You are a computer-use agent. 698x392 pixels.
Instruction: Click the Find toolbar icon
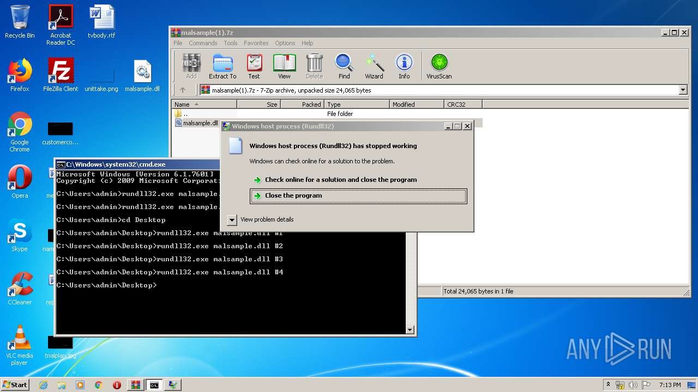(344, 66)
